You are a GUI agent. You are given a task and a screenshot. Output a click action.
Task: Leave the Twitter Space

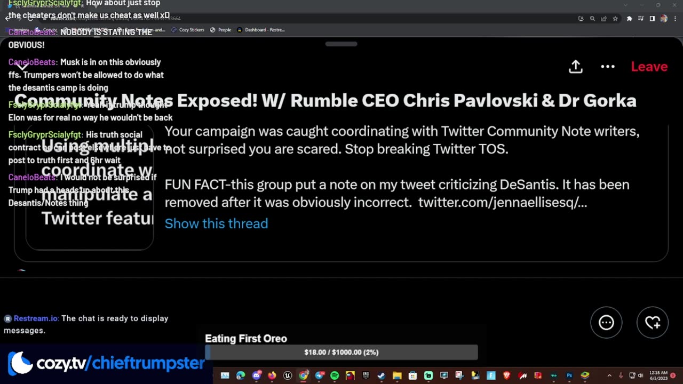(x=649, y=67)
